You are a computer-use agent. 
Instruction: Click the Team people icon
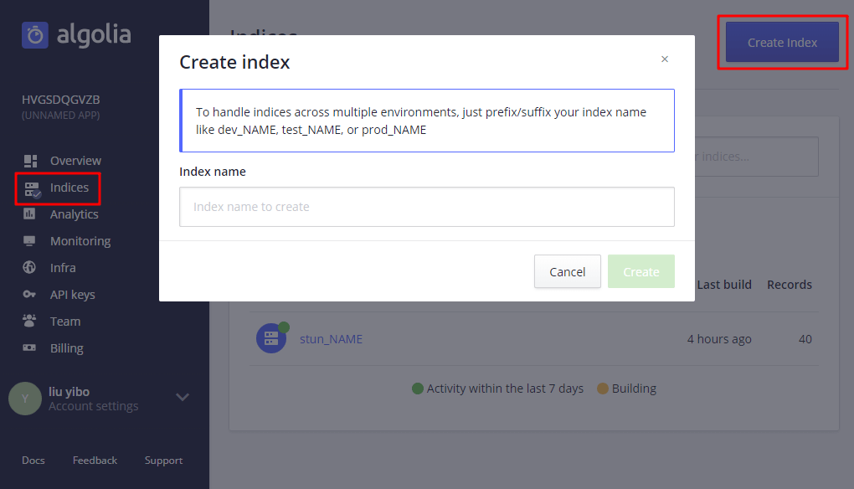click(x=29, y=321)
